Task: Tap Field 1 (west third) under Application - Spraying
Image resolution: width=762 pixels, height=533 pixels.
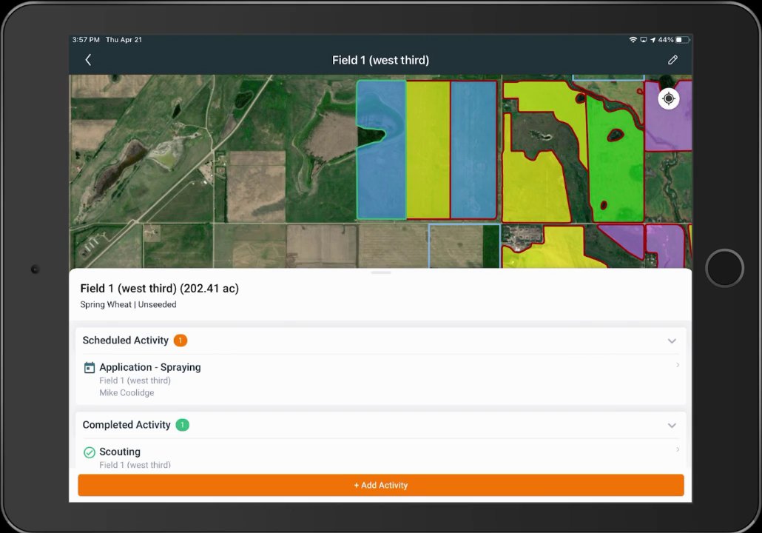Action: [x=135, y=381]
